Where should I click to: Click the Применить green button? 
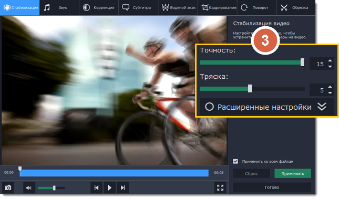point(293,173)
